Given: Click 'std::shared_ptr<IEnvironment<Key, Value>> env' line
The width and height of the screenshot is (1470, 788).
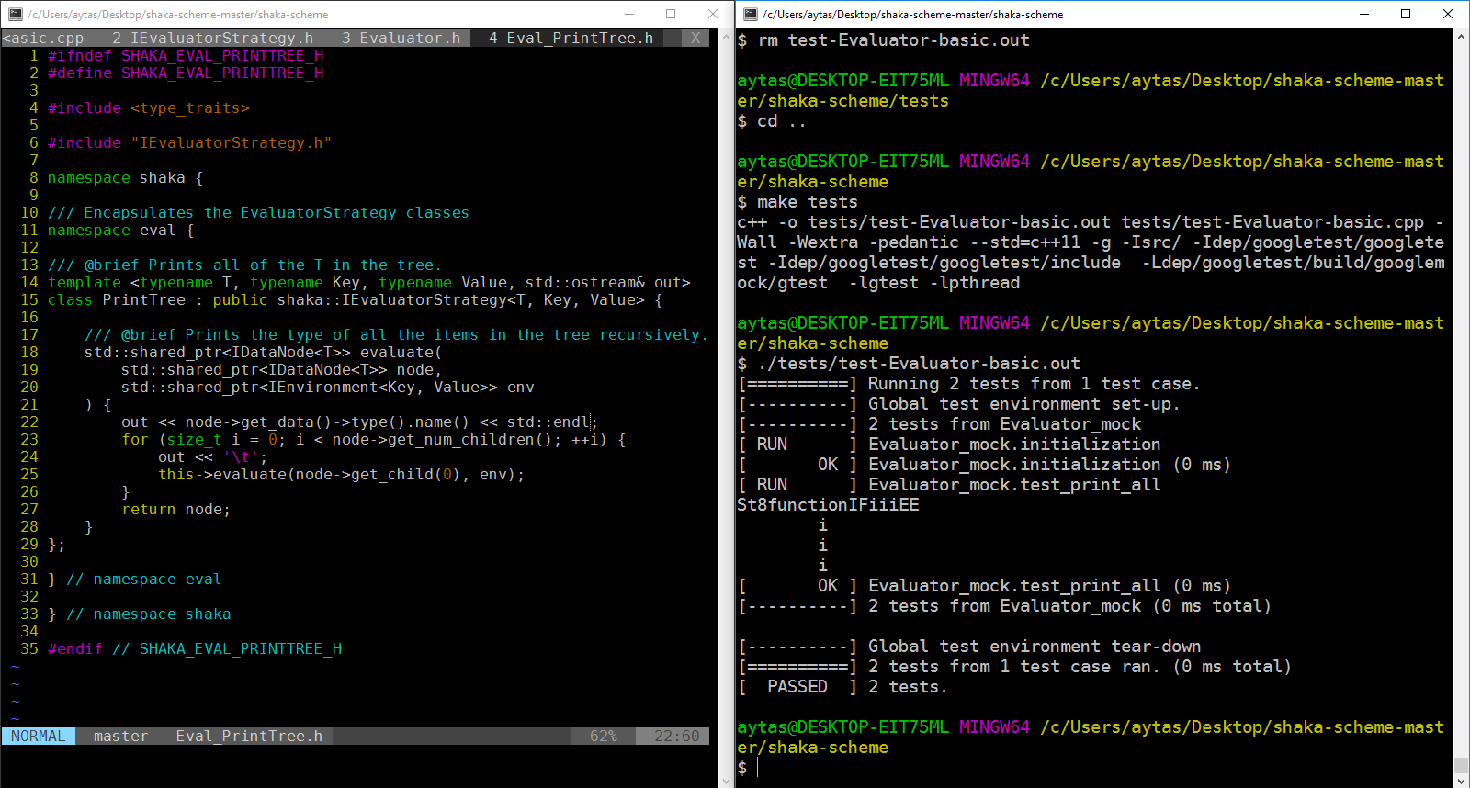Looking at the screenshot, I should click(328, 387).
